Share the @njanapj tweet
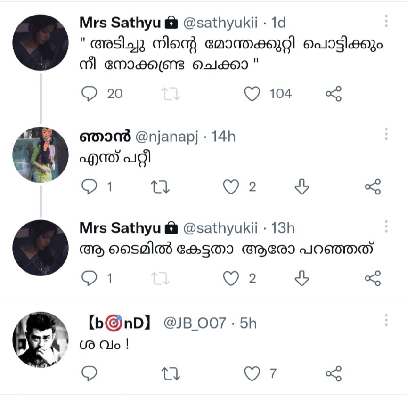Viewport: 407px width, 396px height. point(373,187)
